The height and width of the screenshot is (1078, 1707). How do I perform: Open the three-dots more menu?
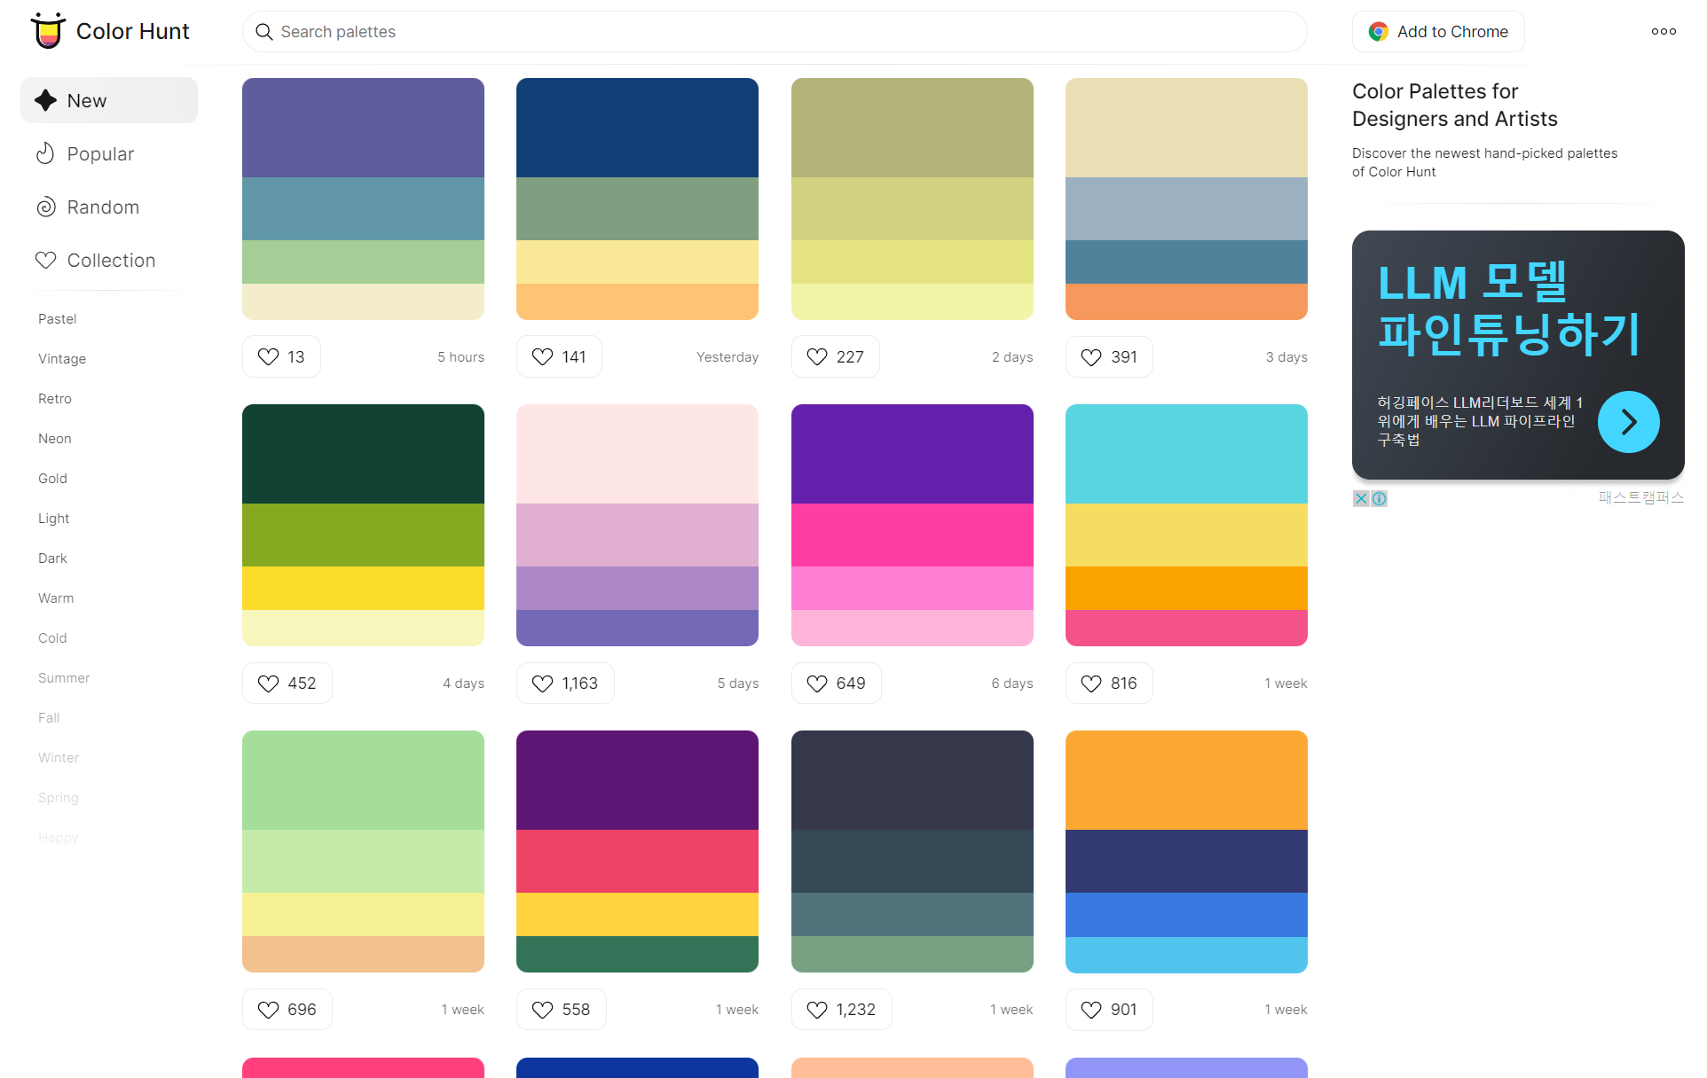click(x=1664, y=31)
